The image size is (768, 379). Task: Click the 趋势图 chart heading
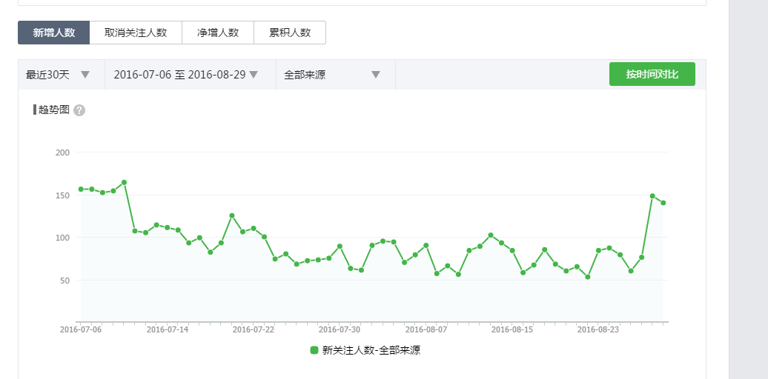[53, 110]
